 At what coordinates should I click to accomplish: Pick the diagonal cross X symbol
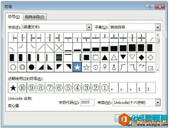59,48
